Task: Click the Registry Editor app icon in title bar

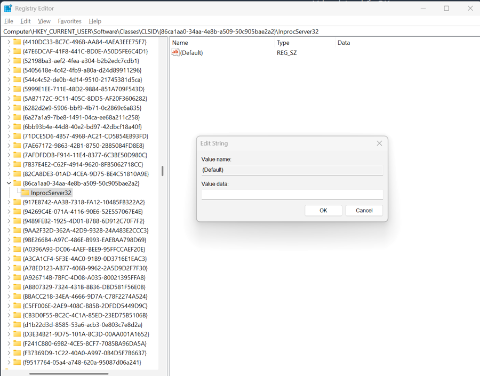Action: point(8,9)
